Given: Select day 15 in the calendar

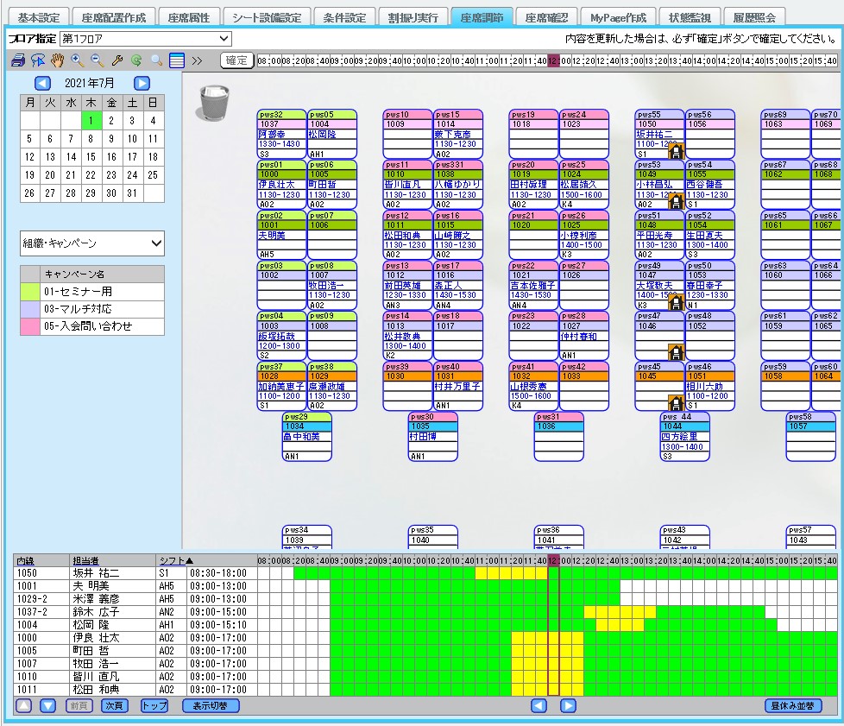Looking at the screenshot, I should 91,157.
